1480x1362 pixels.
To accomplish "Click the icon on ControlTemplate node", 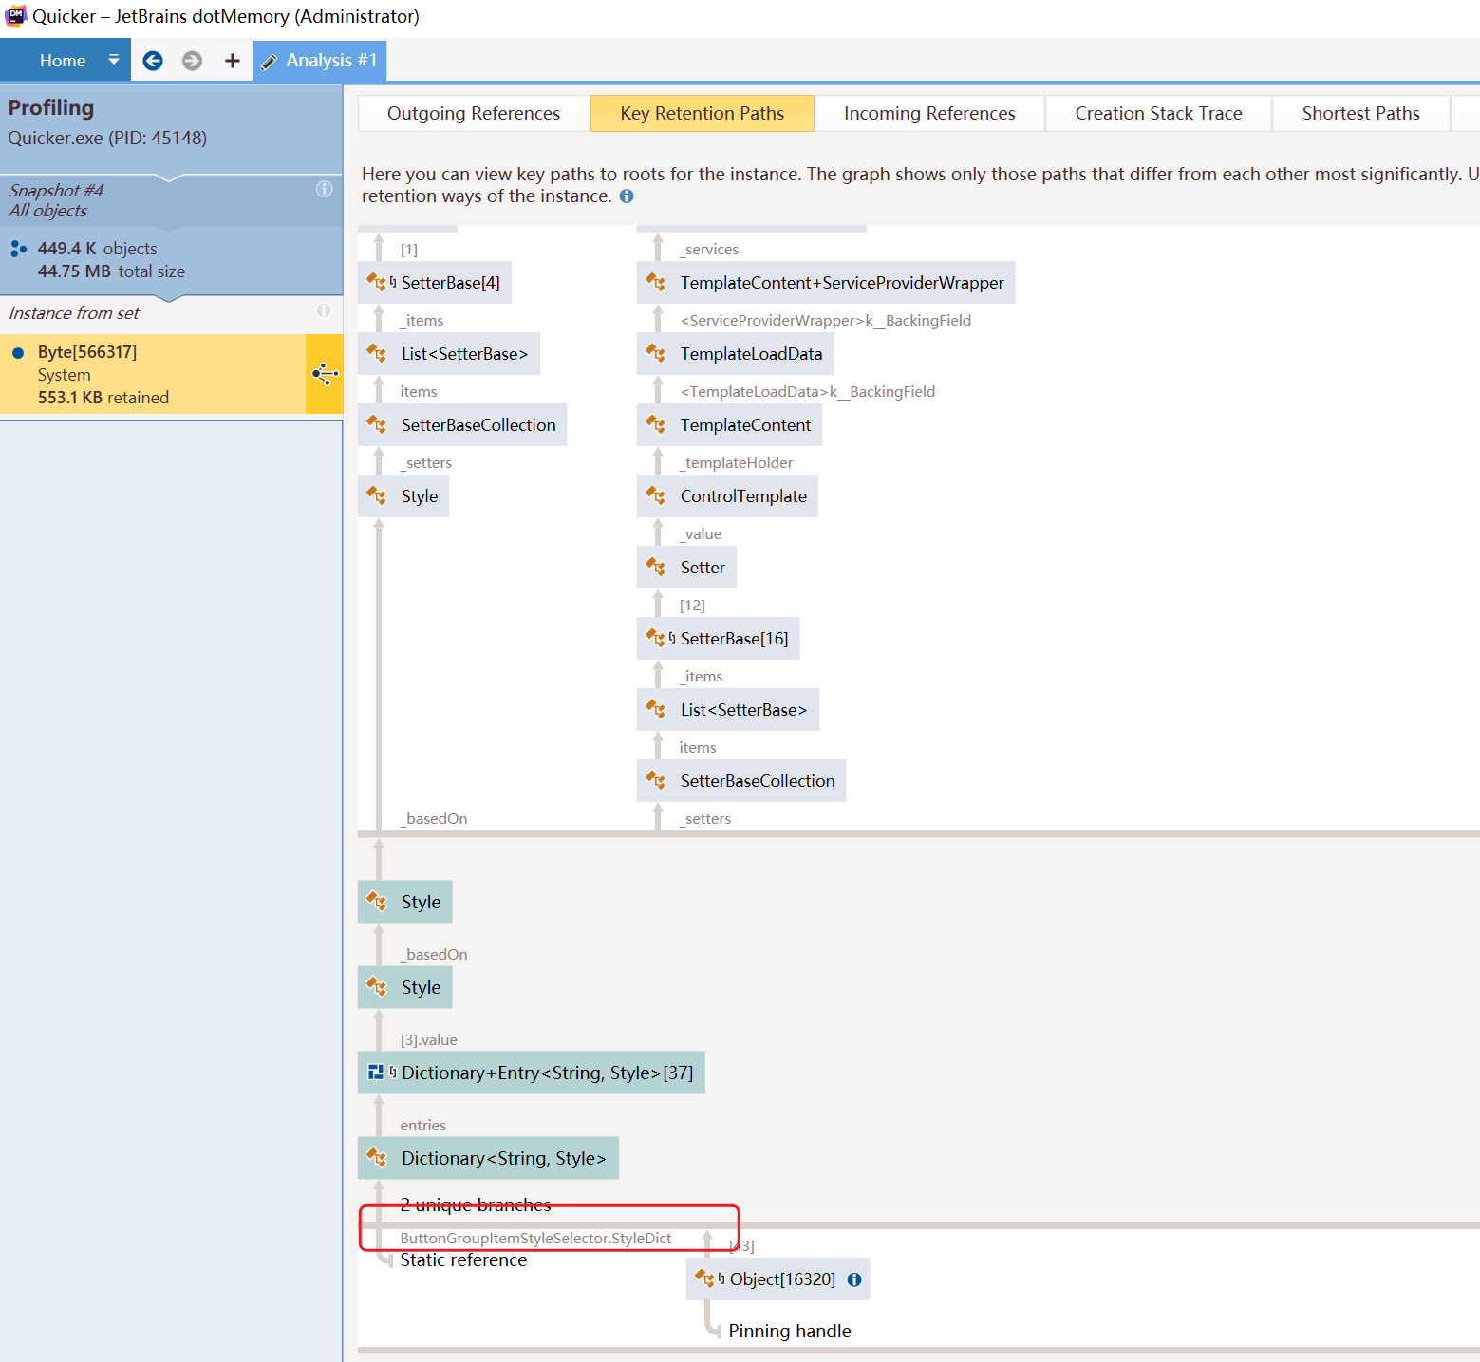I will tap(656, 496).
